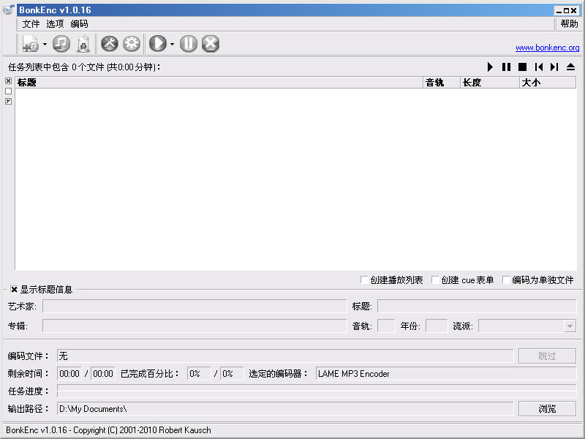585x439 pixels.
Task: Click the 音轨 column header
Action: pyautogui.click(x=442, y=83)
